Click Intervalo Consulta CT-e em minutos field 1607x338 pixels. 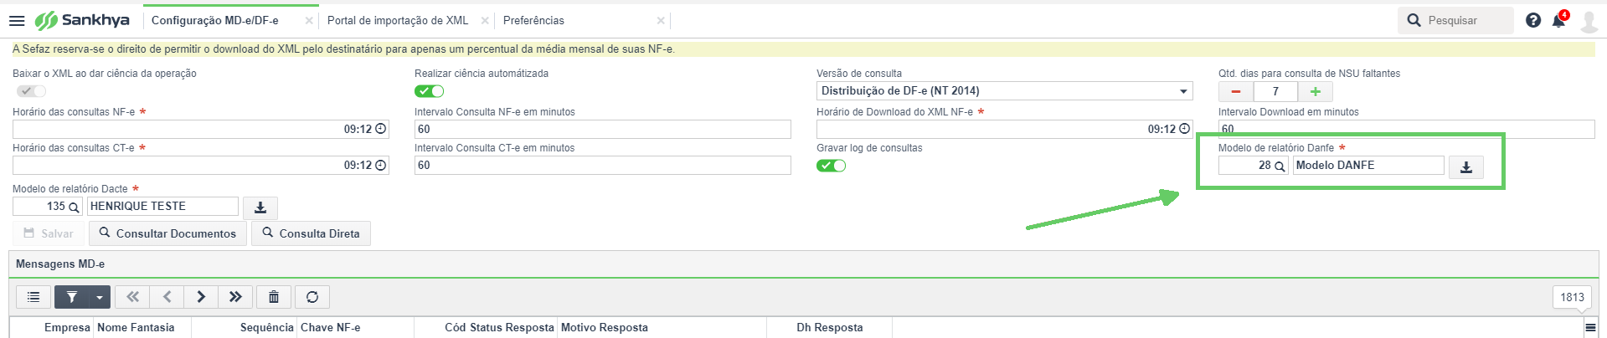click(x=603, y=165)
